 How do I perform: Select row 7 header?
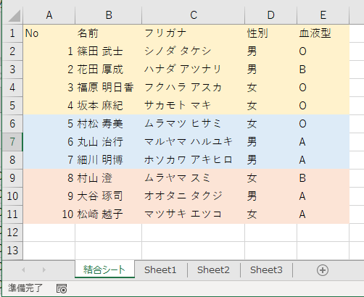[x=12, y=142]
